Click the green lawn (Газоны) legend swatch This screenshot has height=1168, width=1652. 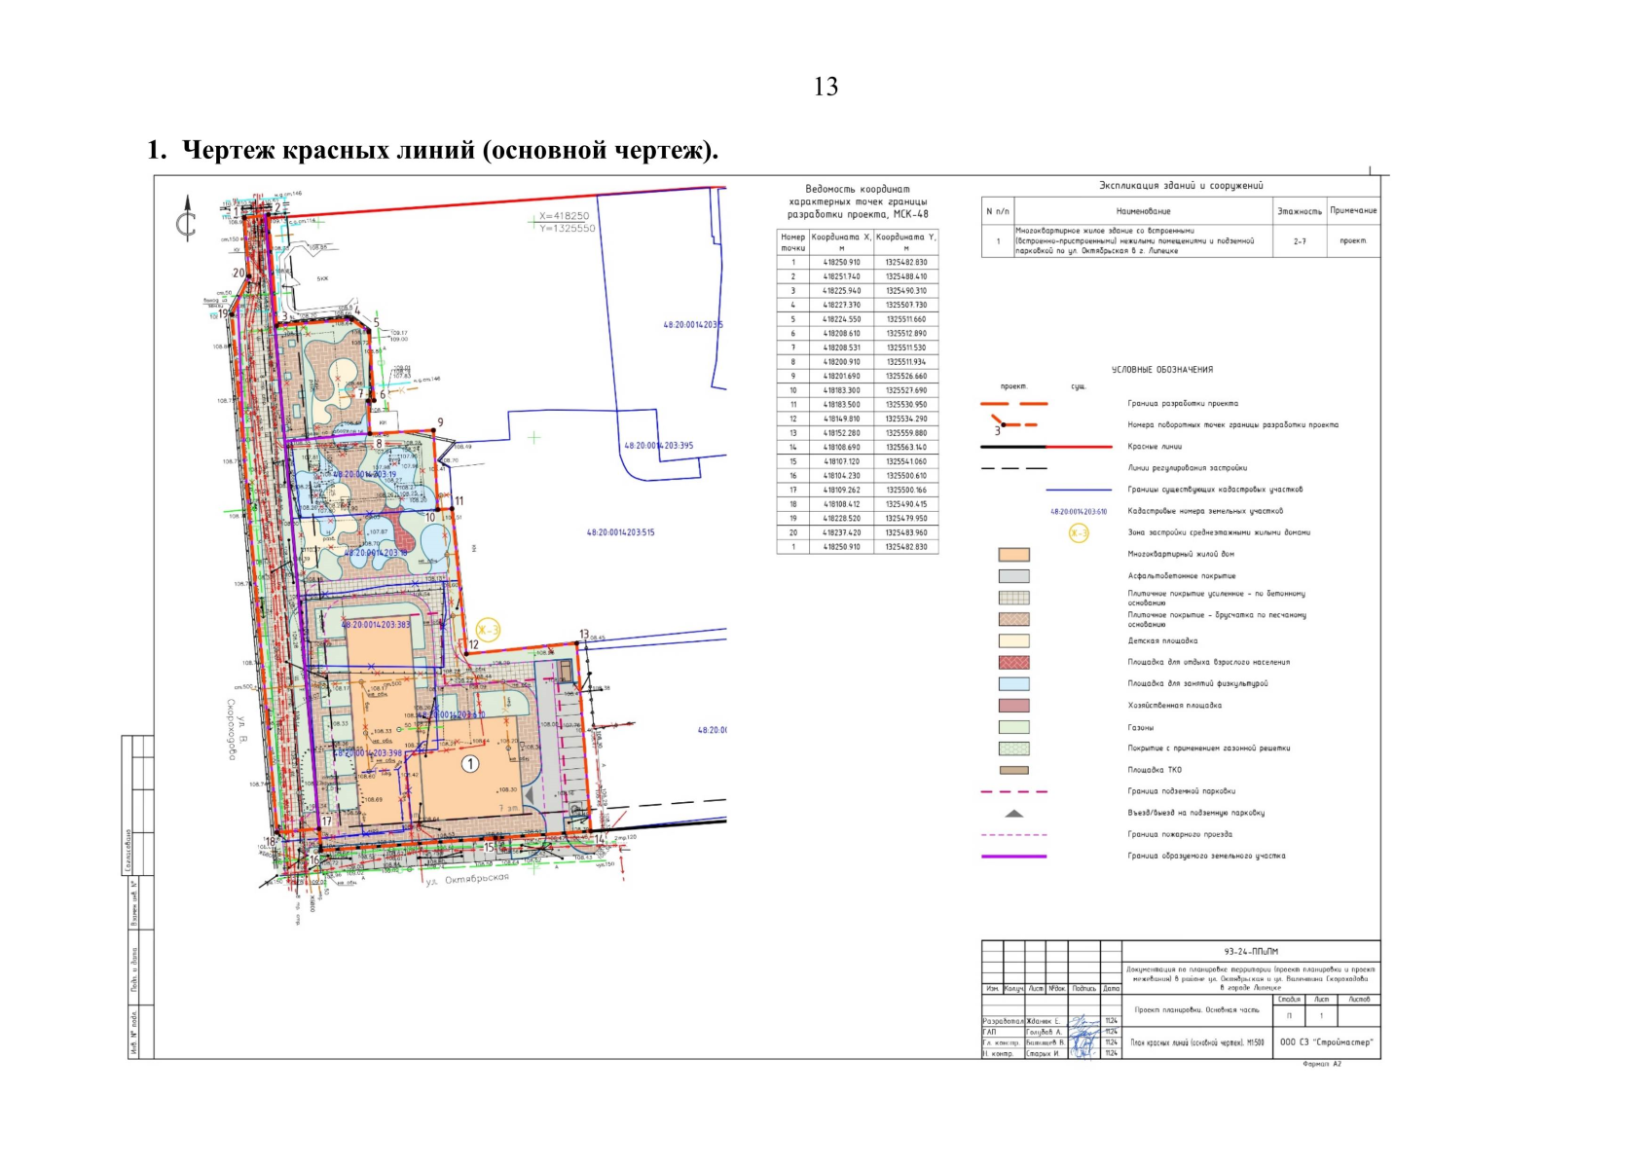click(1013, 727)
